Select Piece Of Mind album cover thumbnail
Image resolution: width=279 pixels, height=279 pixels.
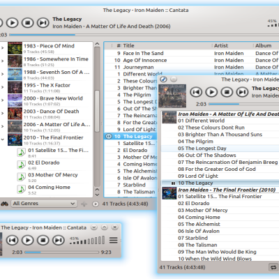click(x=15, y=48)
